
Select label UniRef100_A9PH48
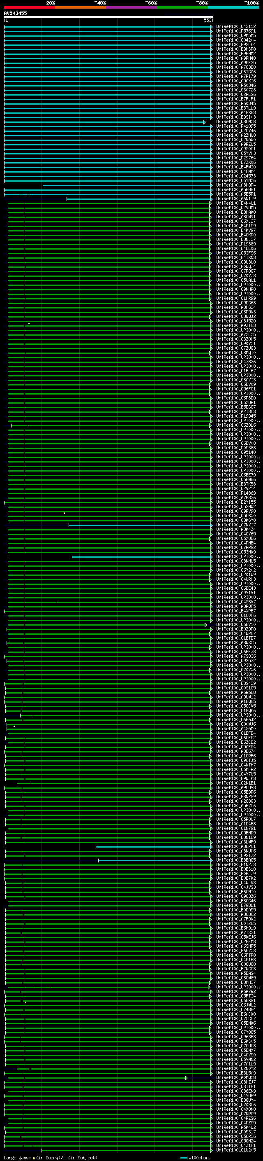pyautogui.click(x=236, y=58)
